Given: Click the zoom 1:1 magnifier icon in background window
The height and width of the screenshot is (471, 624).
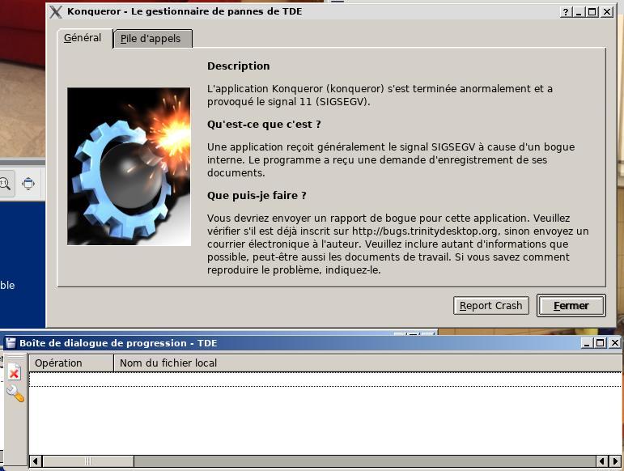Looking at the screenshot, I should [5, 184].
